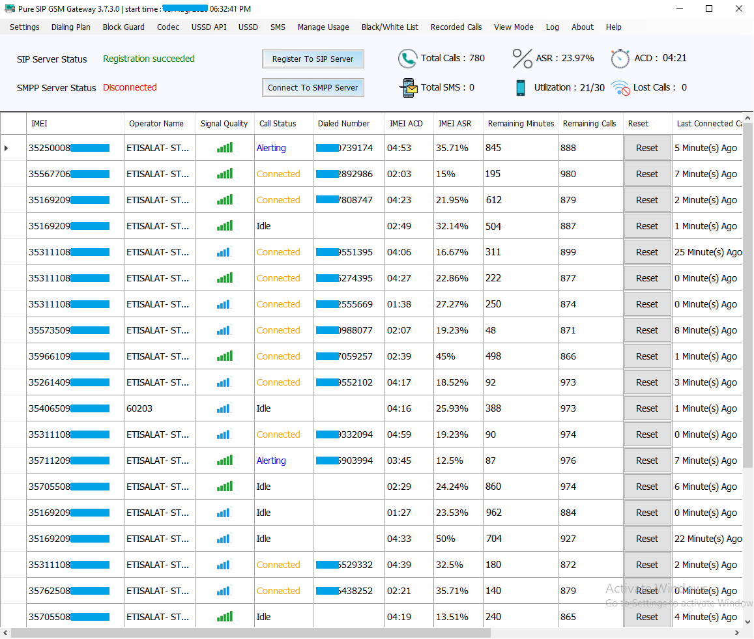Click signal bars icon in first row
The image size is (754, 639).
tap(225, 148)
